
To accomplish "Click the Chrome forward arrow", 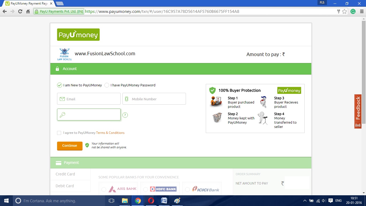I will (12, 12).
